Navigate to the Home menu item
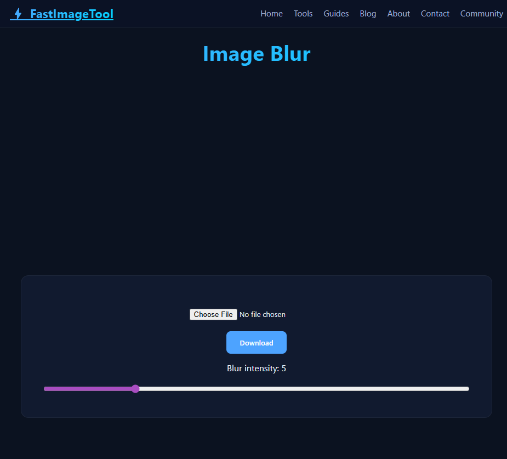 (271, 14)
